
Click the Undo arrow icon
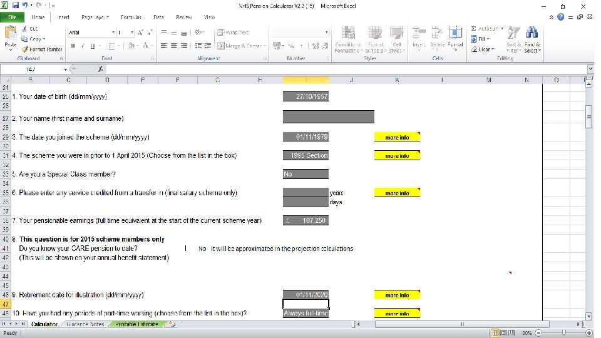click(x=25, y=6)
